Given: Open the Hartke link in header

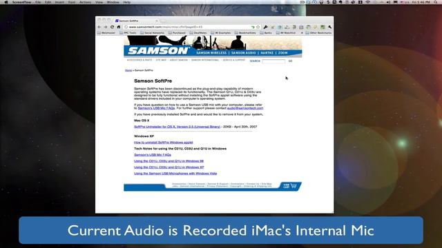Looking at the screenshot, I should pos(267,53).
